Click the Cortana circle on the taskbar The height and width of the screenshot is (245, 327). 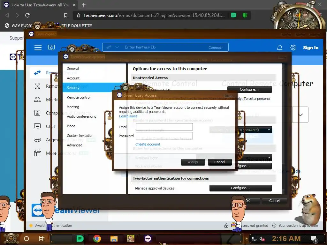(x=27, y=239)
